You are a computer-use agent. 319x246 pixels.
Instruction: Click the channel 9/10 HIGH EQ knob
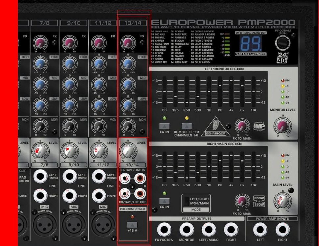click(70, 64)
